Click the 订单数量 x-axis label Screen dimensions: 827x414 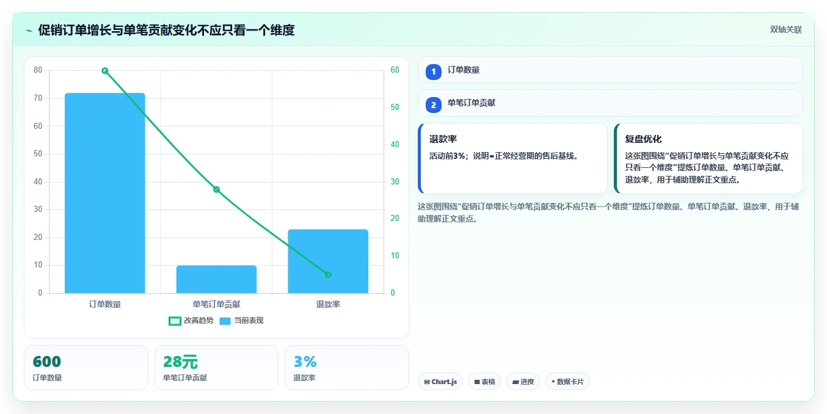pyautogui.click(x=105, y=304)
